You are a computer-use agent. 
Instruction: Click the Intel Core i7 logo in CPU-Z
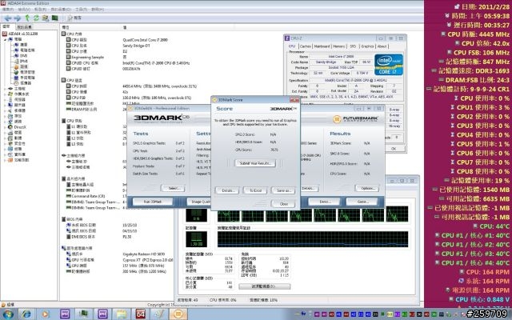389,64
